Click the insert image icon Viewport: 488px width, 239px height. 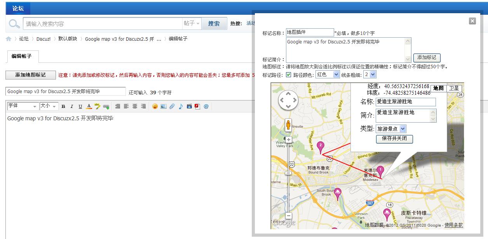pos(164,106)
